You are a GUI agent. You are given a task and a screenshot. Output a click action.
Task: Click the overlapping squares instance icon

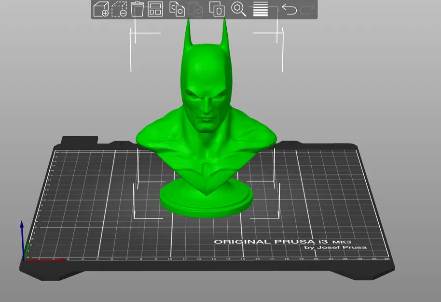pos(217,9)
